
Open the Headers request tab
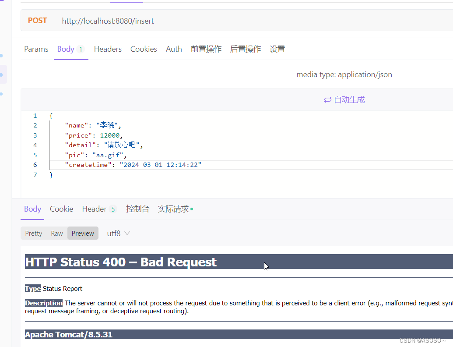point(108,49)
